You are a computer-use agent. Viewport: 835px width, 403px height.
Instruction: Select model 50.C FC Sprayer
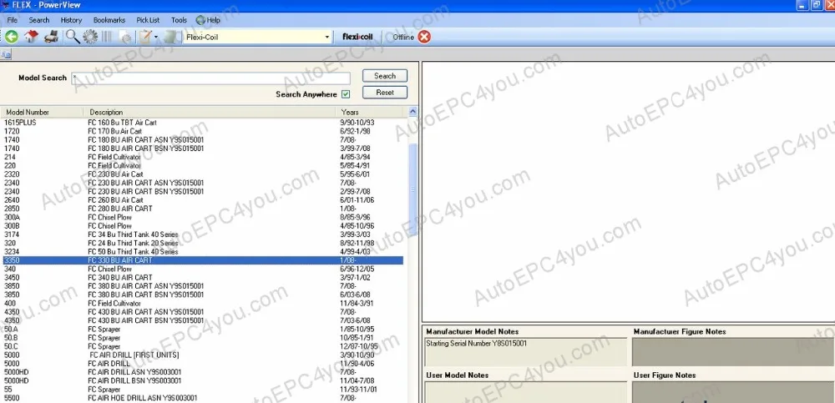[202, 346]
